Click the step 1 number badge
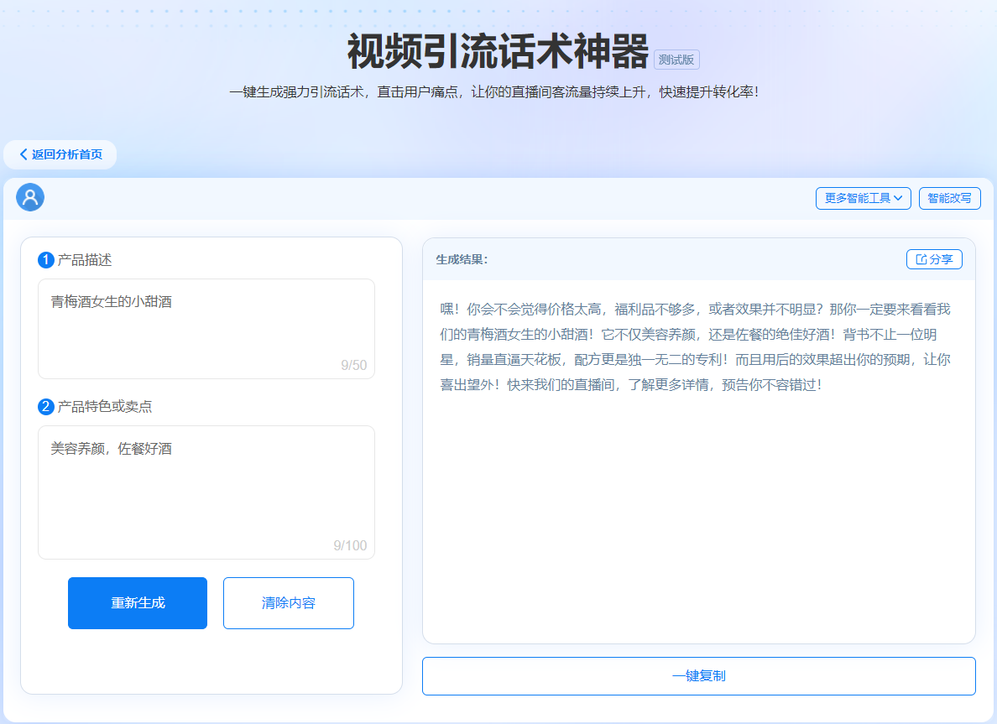Viewport: 997px width, 724px height. 46,260
